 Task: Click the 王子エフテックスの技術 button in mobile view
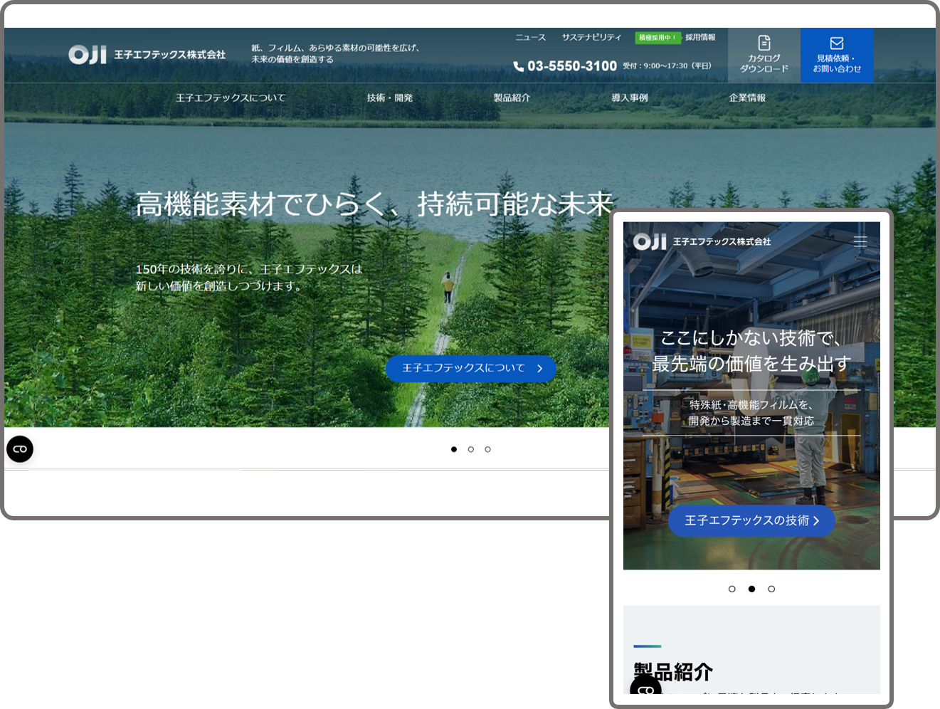pyautogui.click(x=751, y=521)
